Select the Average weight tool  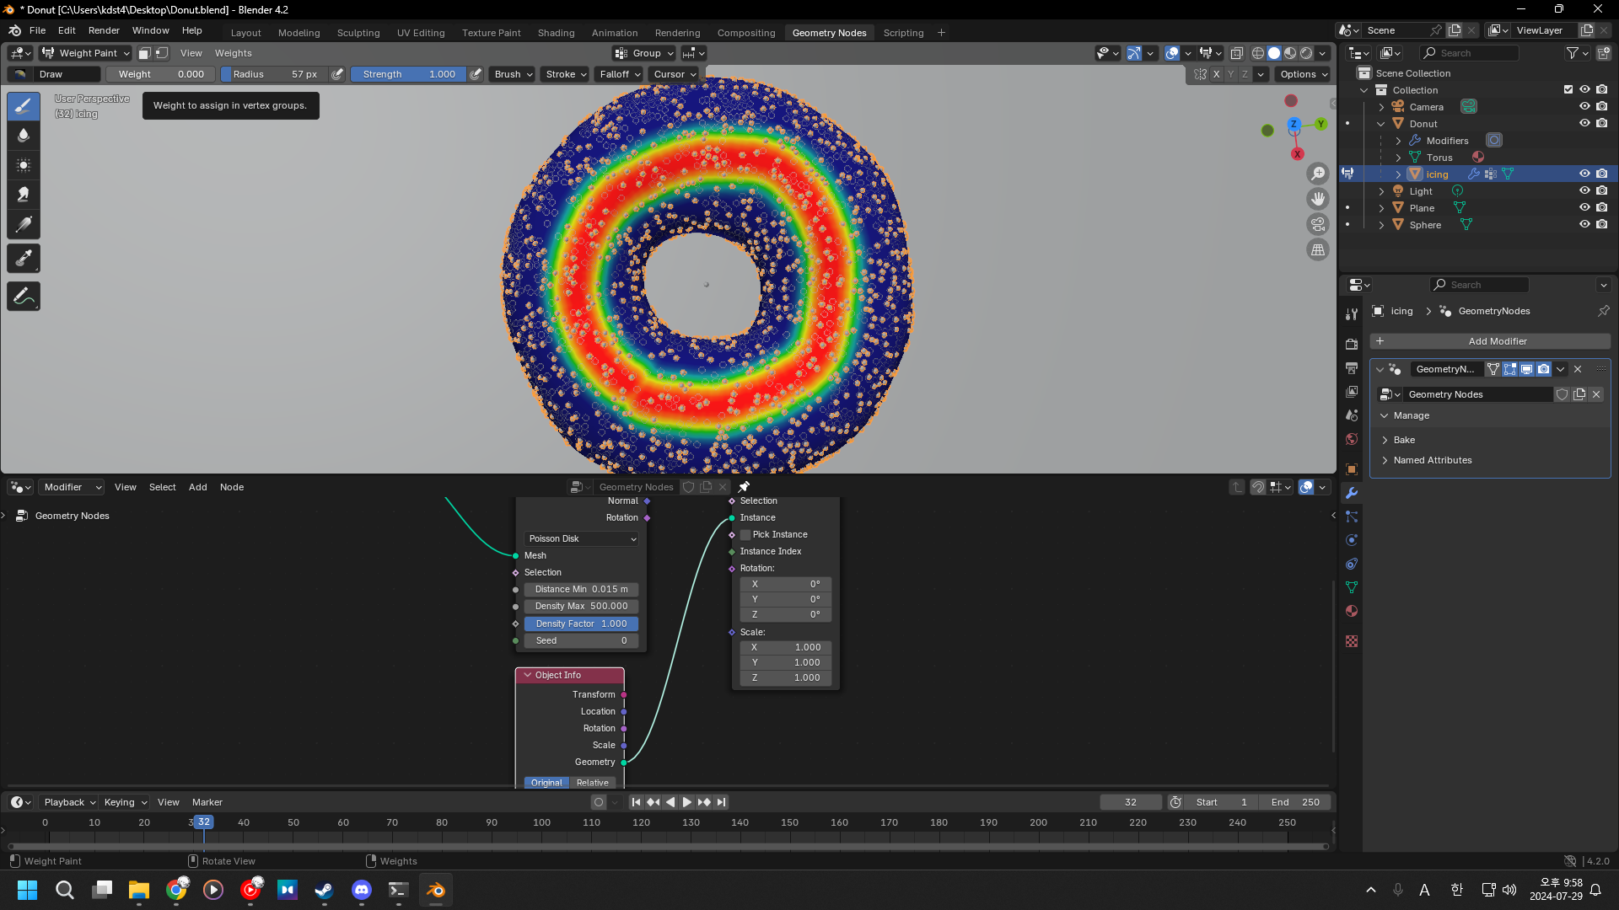coord(24,165)
